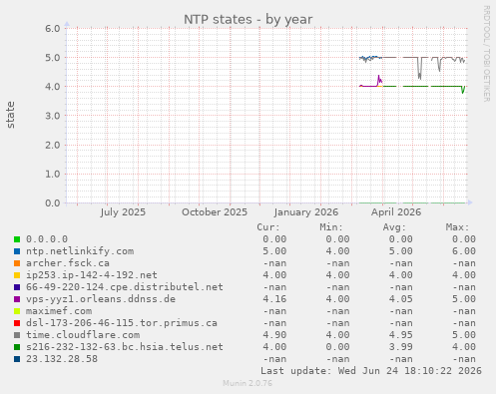This screenshot has height=394, width=496.
Task: Click the Cur: column header
Action: pos(268,227)
